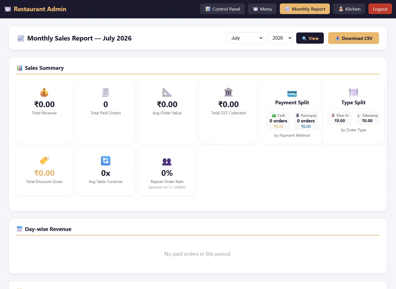Click the Sales Summary heading

point(44,68)
